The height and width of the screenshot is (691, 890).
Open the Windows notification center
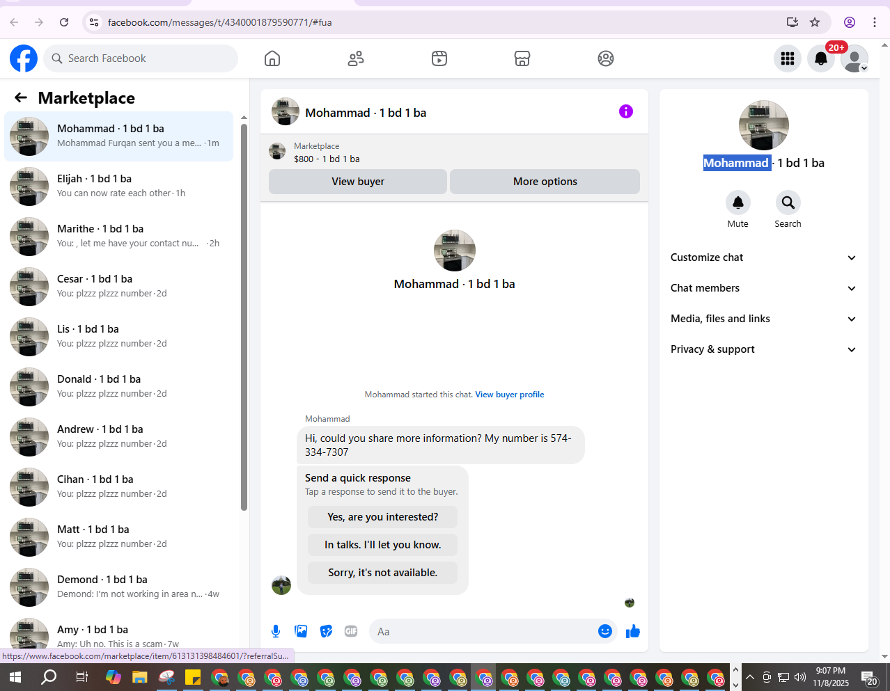tap(869, 677)
